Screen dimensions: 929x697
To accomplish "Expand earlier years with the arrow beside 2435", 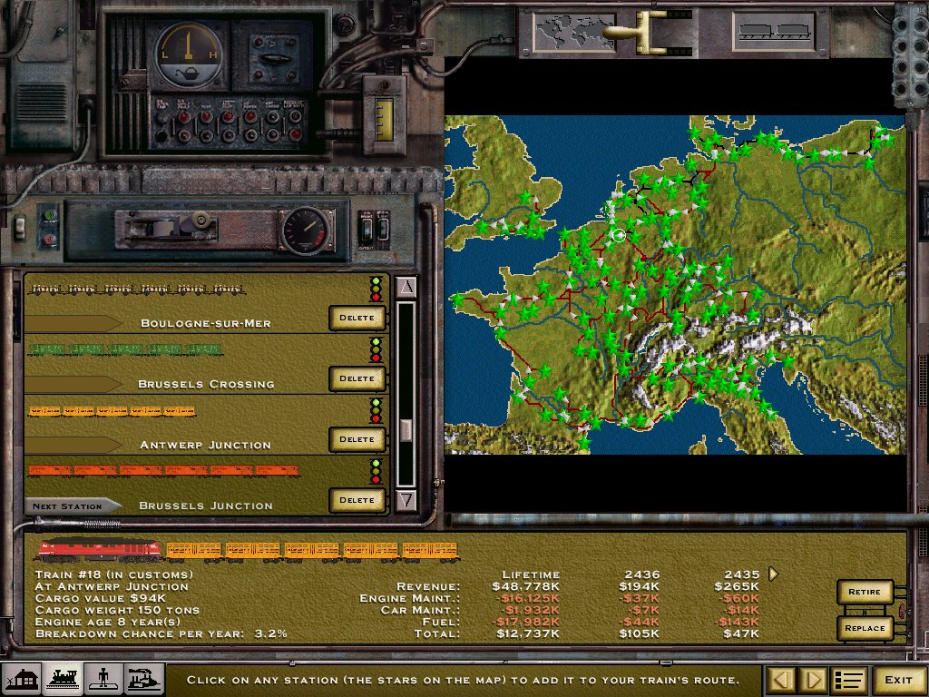I will coord(773,574).
